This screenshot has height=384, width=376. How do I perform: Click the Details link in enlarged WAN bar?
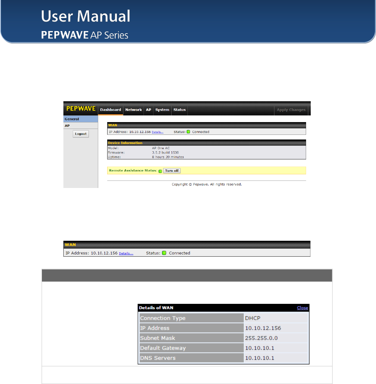tap(126, 254)
